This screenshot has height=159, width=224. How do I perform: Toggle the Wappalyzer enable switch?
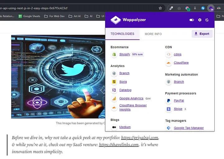[192, 20]
